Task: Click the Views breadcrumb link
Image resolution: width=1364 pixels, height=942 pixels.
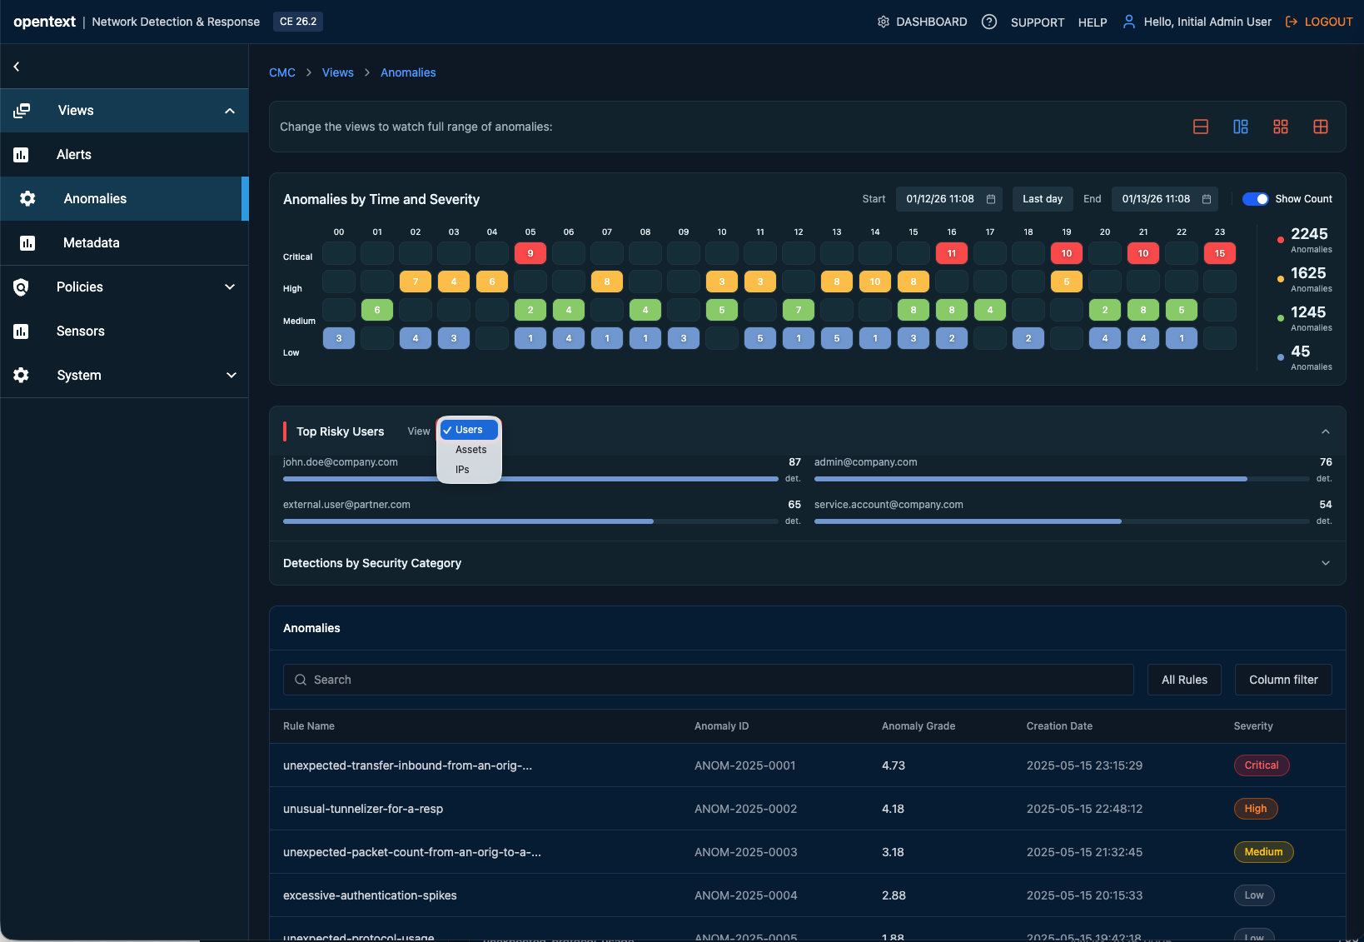Action: [337, 72]
